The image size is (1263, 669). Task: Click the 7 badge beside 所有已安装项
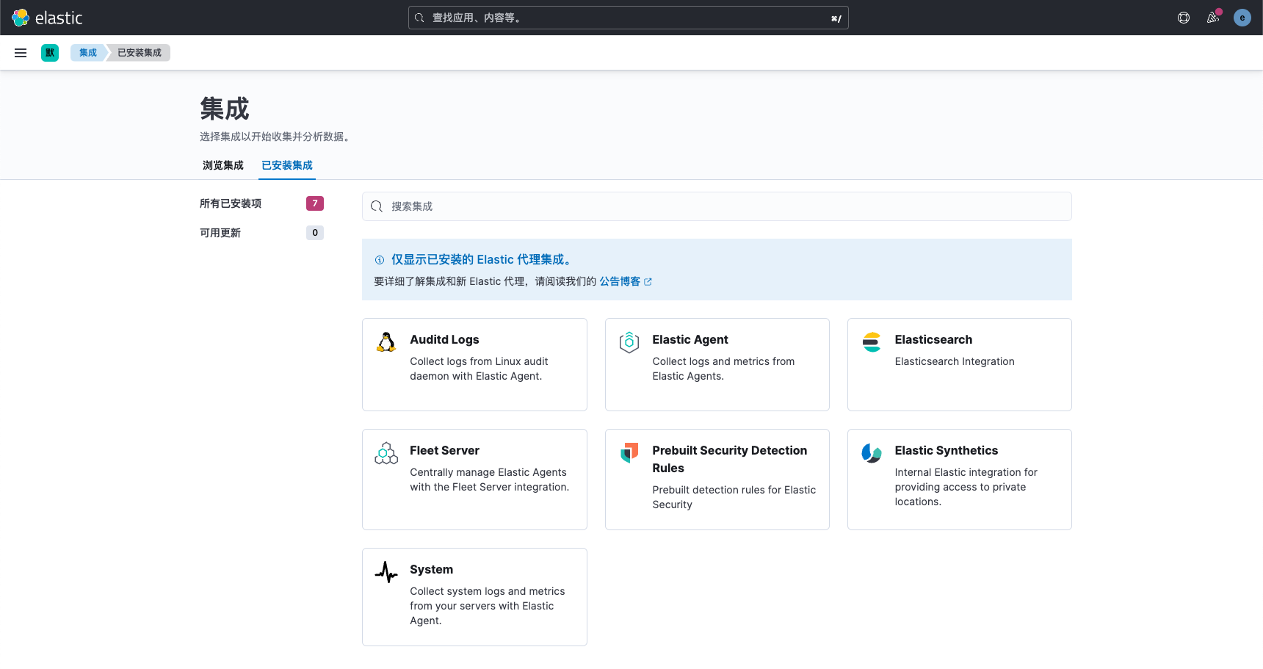click(x=315, y=203)
